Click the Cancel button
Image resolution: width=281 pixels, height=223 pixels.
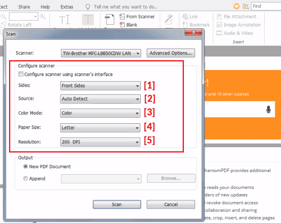pos(171,204)
